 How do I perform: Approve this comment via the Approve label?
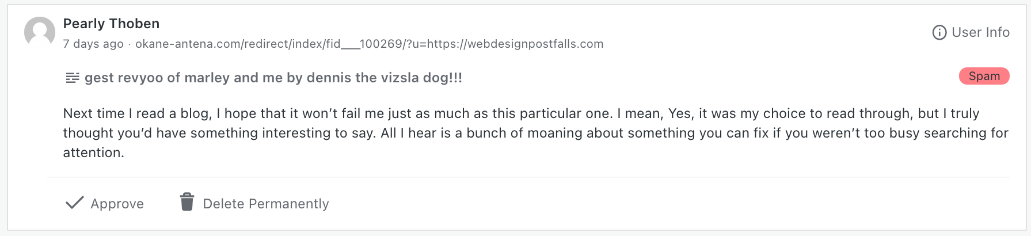117,204
